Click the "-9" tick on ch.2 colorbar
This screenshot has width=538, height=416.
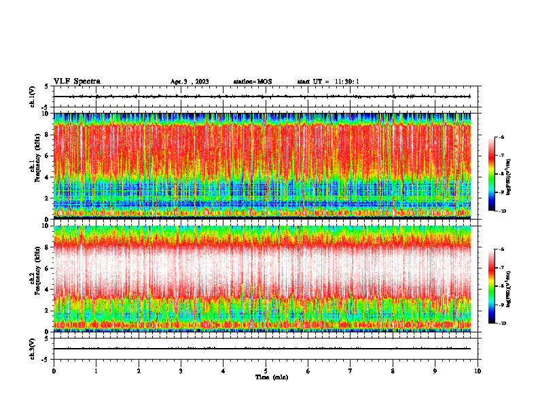pos(501,305)
